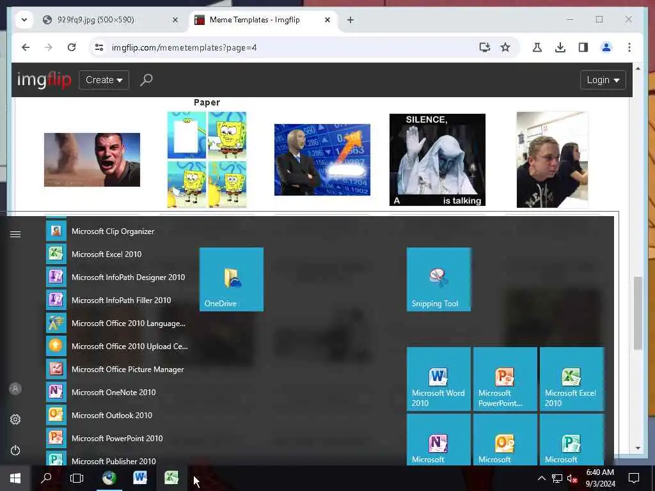Show hidden system tray icons

tap(541, 478)
